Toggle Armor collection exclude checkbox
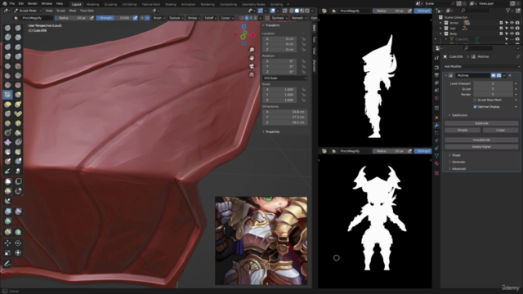Image resolution: width=523 pixels, height=294 pixels. [501, 23]
